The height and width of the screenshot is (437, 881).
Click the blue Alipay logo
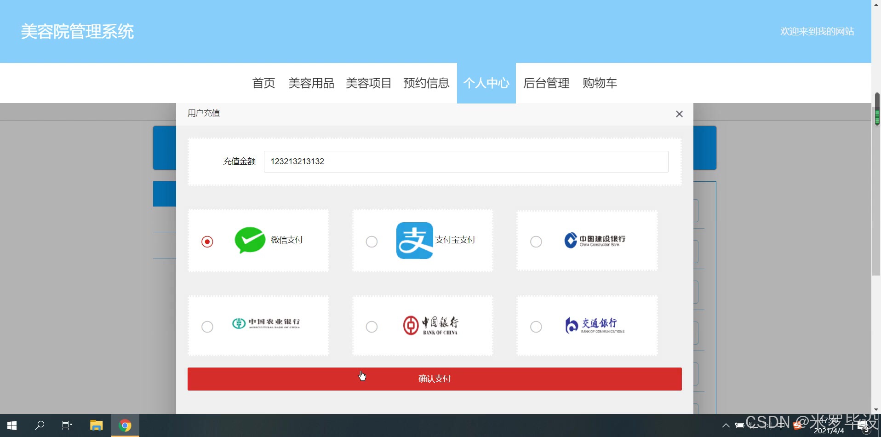(x=415, y=241)
